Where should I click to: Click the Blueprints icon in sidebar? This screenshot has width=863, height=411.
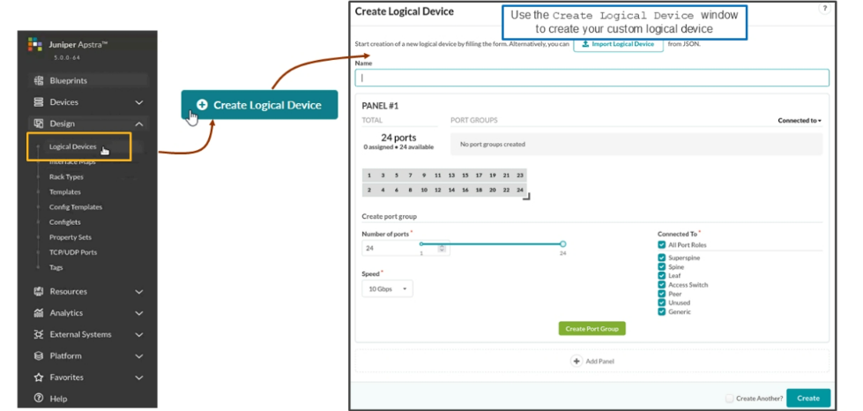click(39, 80)
